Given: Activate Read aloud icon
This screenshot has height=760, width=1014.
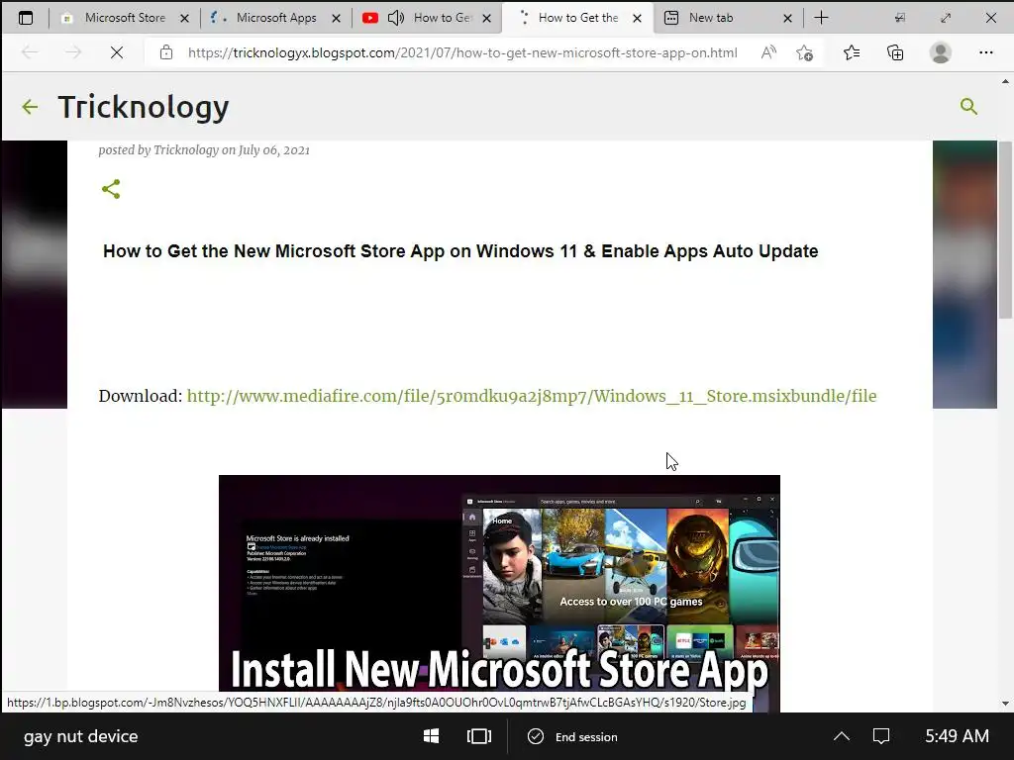Looking at the screenshot, I should [x=768, y=52].
